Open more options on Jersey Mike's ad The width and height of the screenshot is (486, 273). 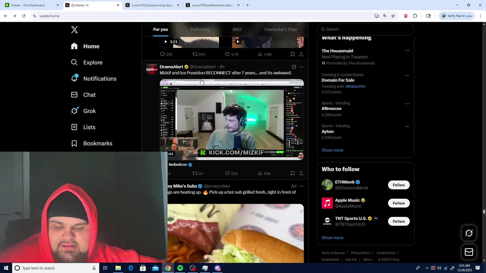click(x=301, y=186)
